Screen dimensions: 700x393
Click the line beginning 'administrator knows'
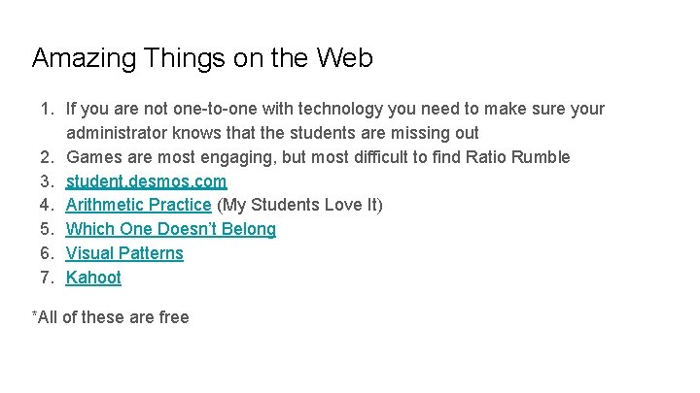coord(272,133)
